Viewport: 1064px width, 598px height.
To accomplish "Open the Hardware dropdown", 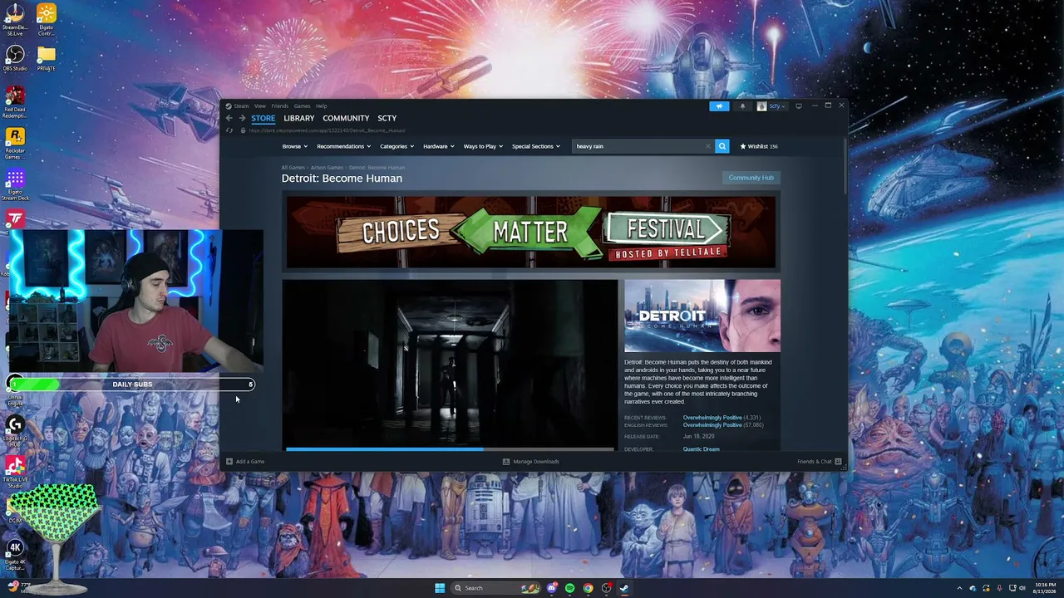I will (x=439, y=146).
